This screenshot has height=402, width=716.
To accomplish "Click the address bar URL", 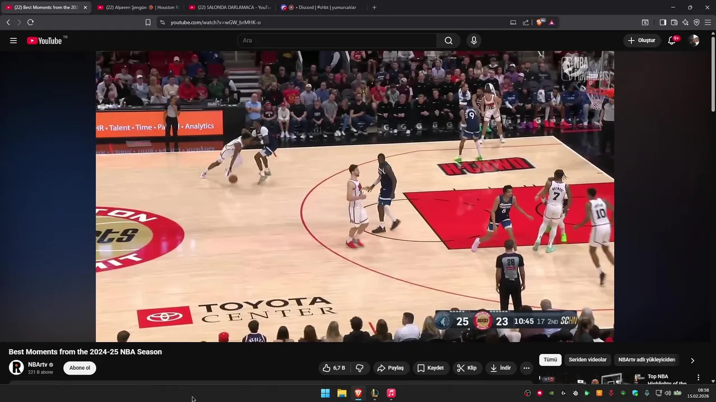I will [x=215, y=22].
